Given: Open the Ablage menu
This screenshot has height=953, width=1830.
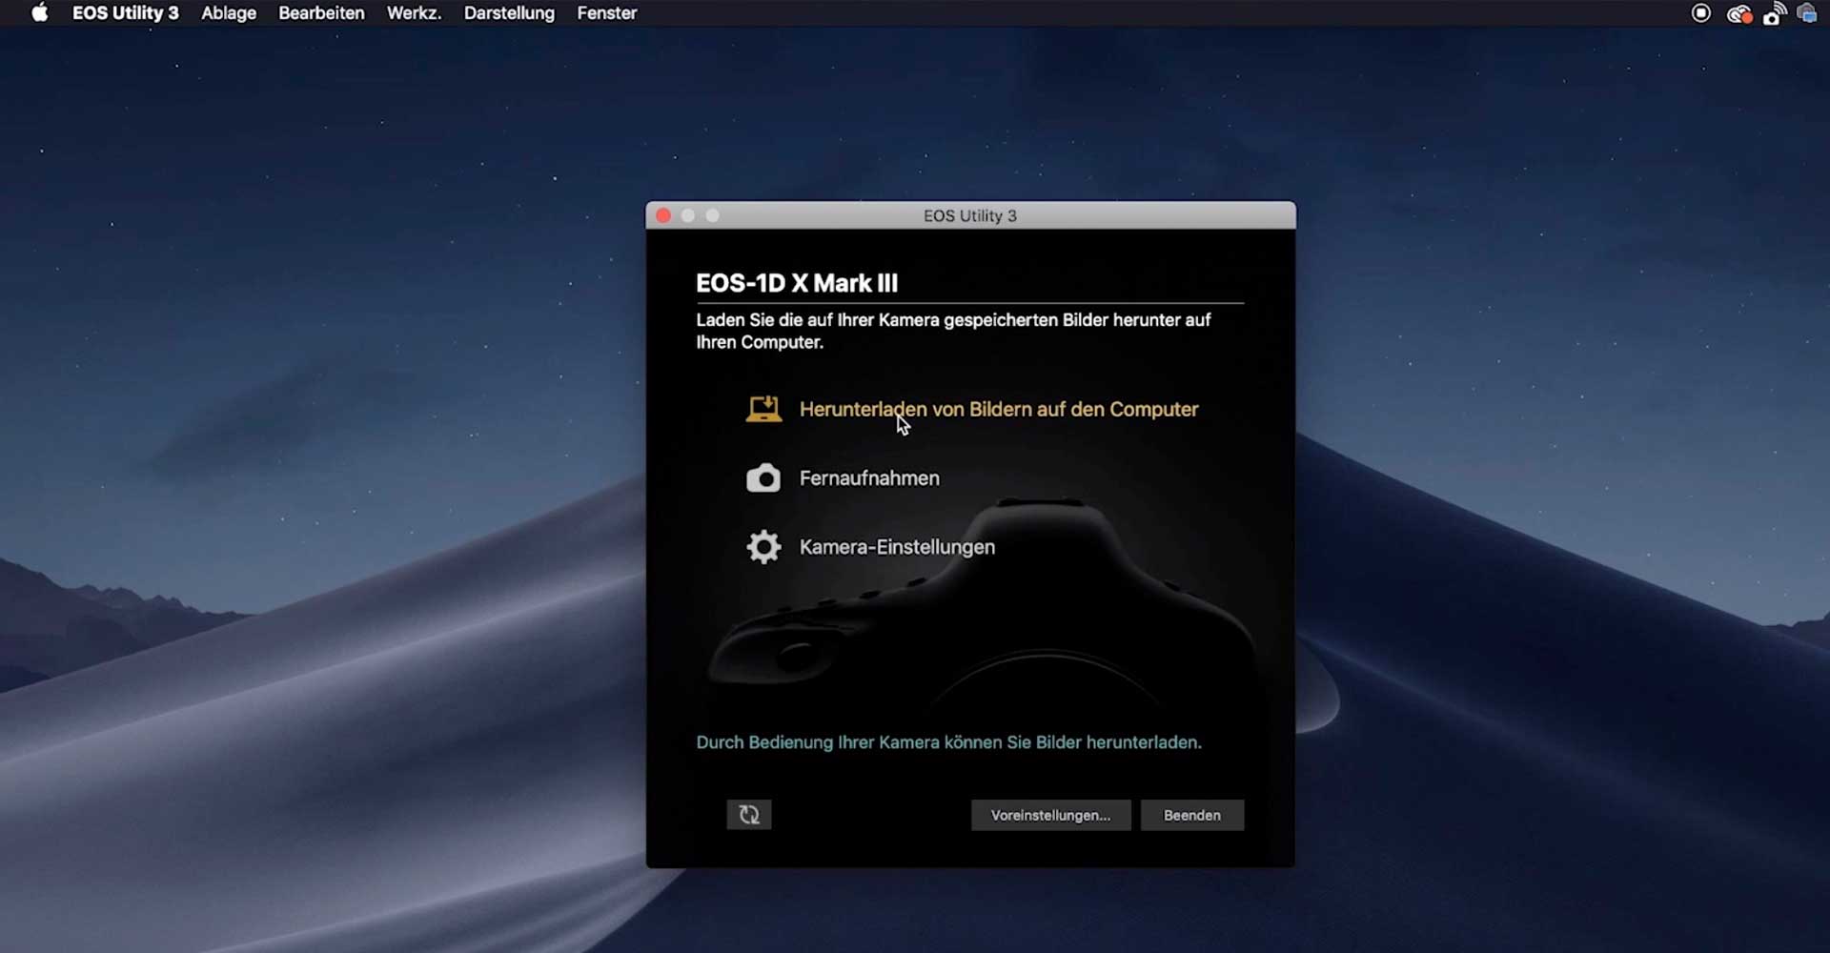Looking at the screenshot, I should point(229,13).
